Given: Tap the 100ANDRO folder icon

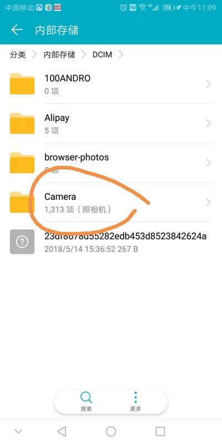Looking at the screenshot, I should pyautogui.click(x=22, y=84).
